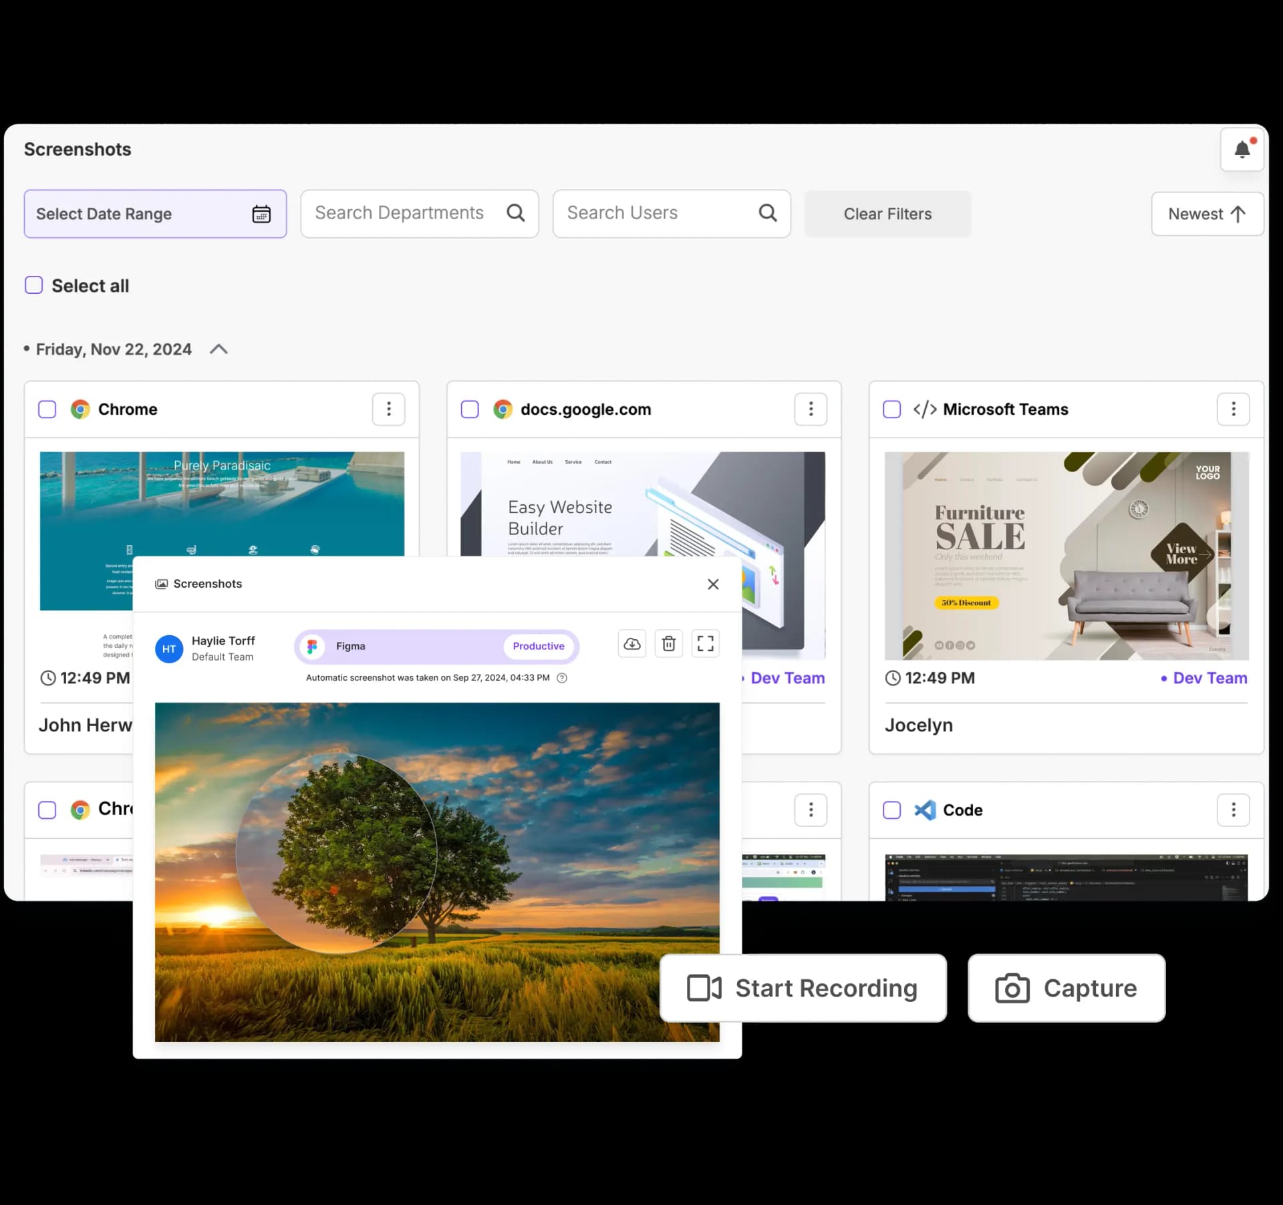
Task: Check the Select all checkbox
Action: pyautogui.click(x=33, y=285)
